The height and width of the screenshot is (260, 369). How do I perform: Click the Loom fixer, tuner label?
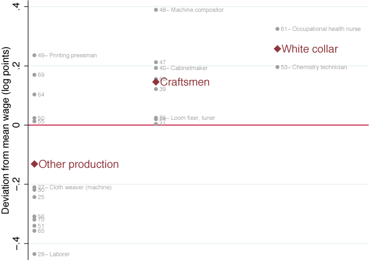(192, 117)
